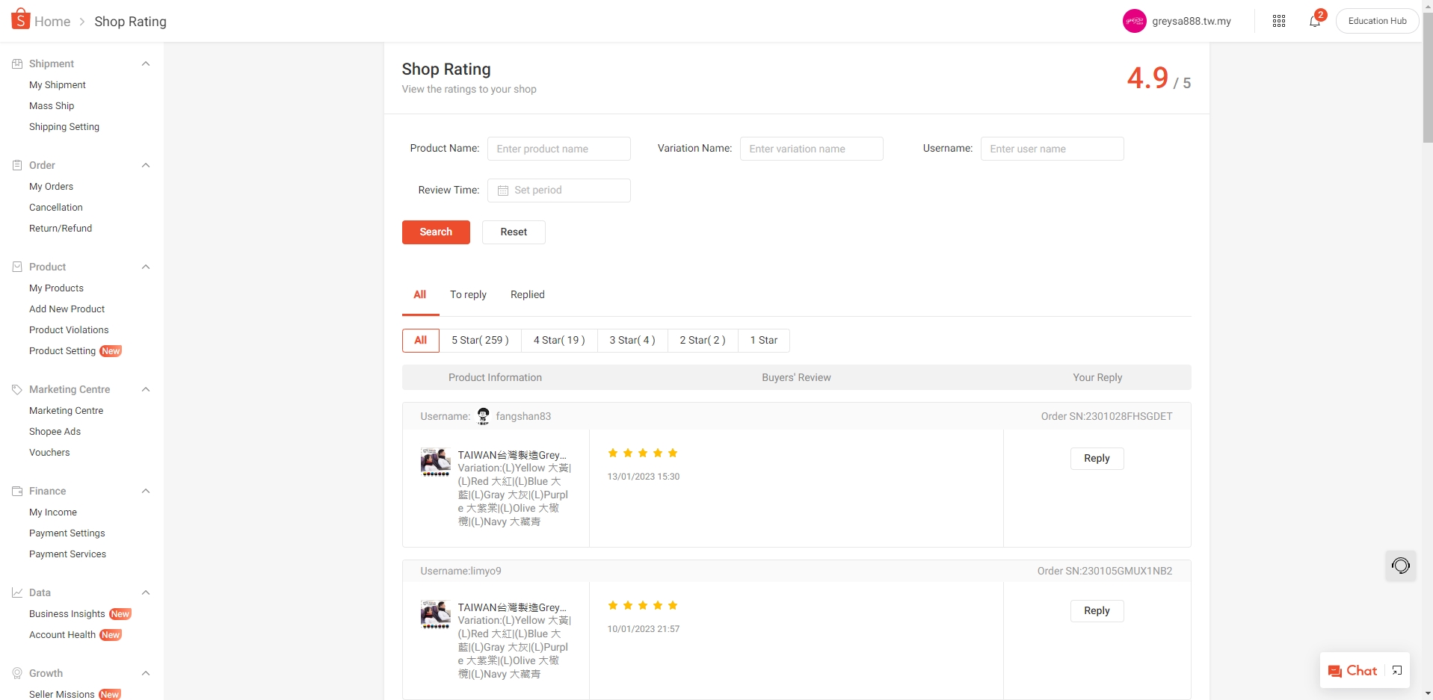Click the calendar icon in Review Time
The height and width of the screenshot is (700, 1433).
(x=503, y=191)
